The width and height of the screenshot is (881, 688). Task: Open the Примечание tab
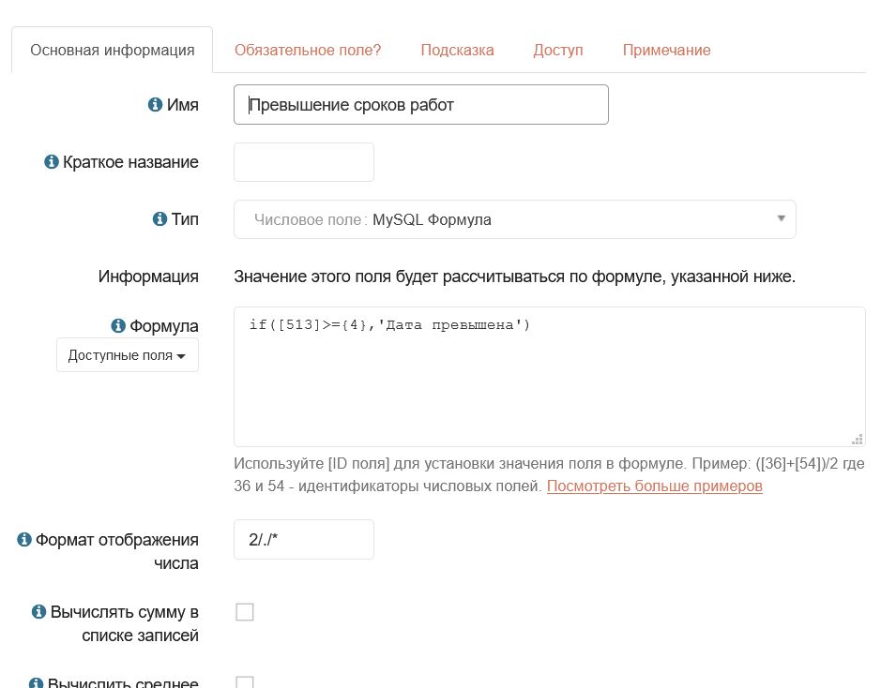click(666, 50)
